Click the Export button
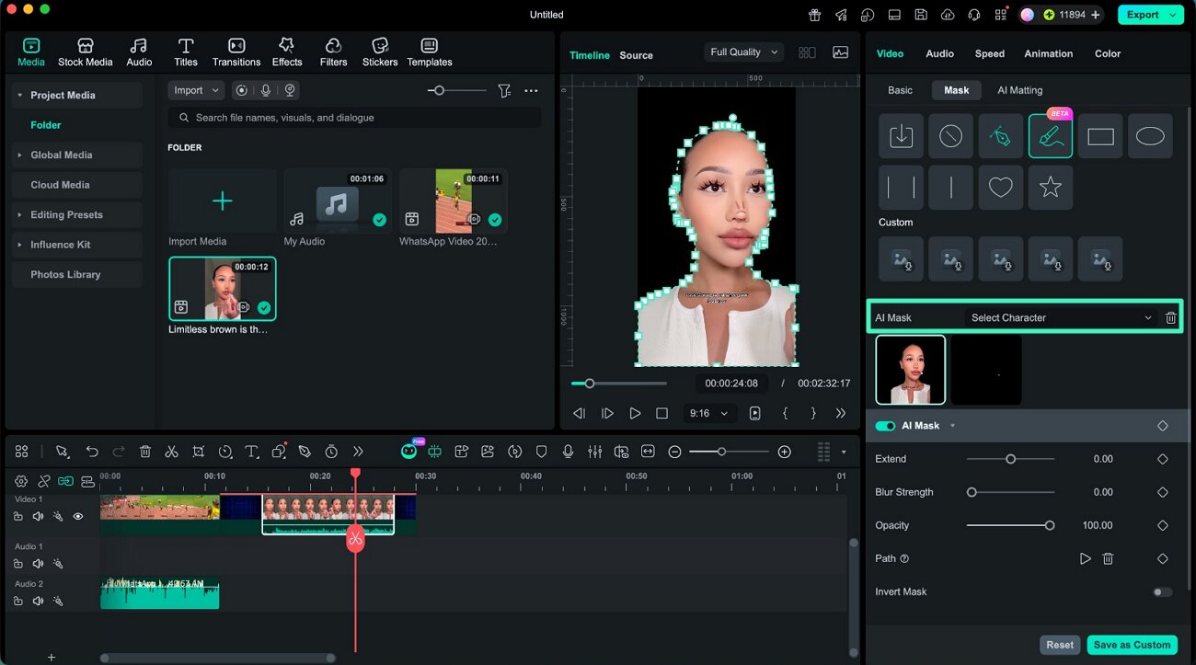The width and height of the screenshot is (1196, 665). click(x=1142, y=15)
